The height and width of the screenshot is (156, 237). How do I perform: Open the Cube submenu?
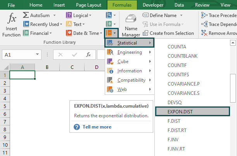pos(130,62)
